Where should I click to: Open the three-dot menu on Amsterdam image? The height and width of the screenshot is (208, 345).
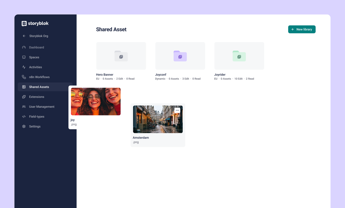(x=177, y=110)
